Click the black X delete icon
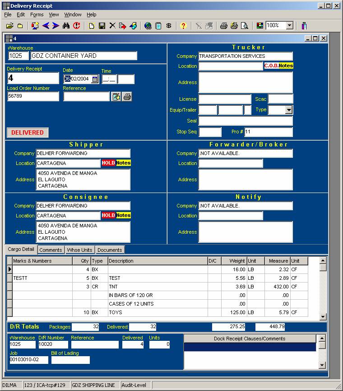Screen dimensions: 343x391 [x=112, y=26]
